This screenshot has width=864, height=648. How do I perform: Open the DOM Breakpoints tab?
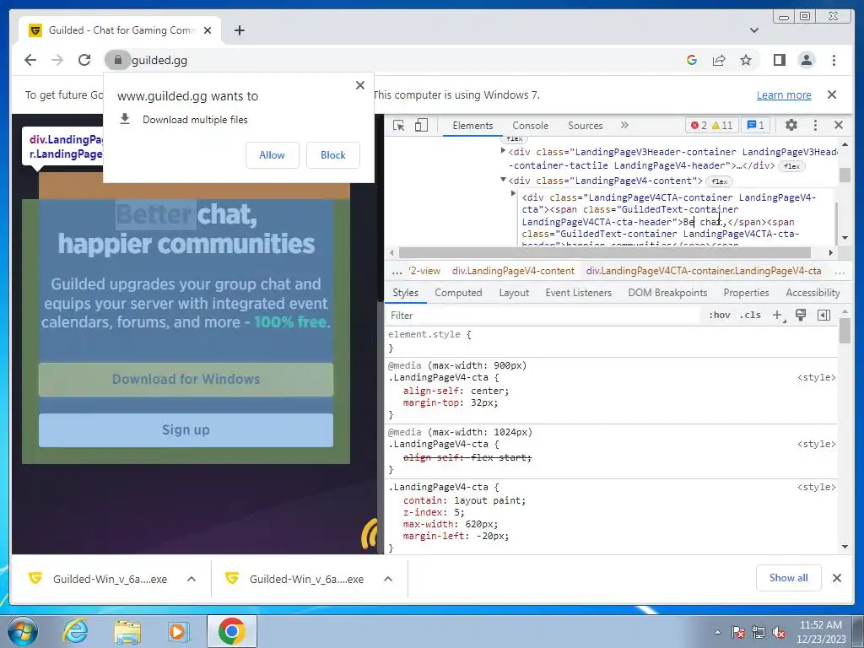[668, 293]
